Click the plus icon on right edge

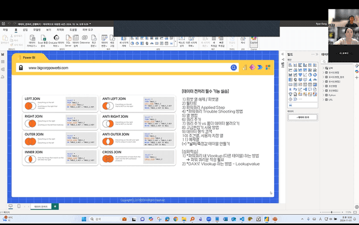click(x=357, y=78)
